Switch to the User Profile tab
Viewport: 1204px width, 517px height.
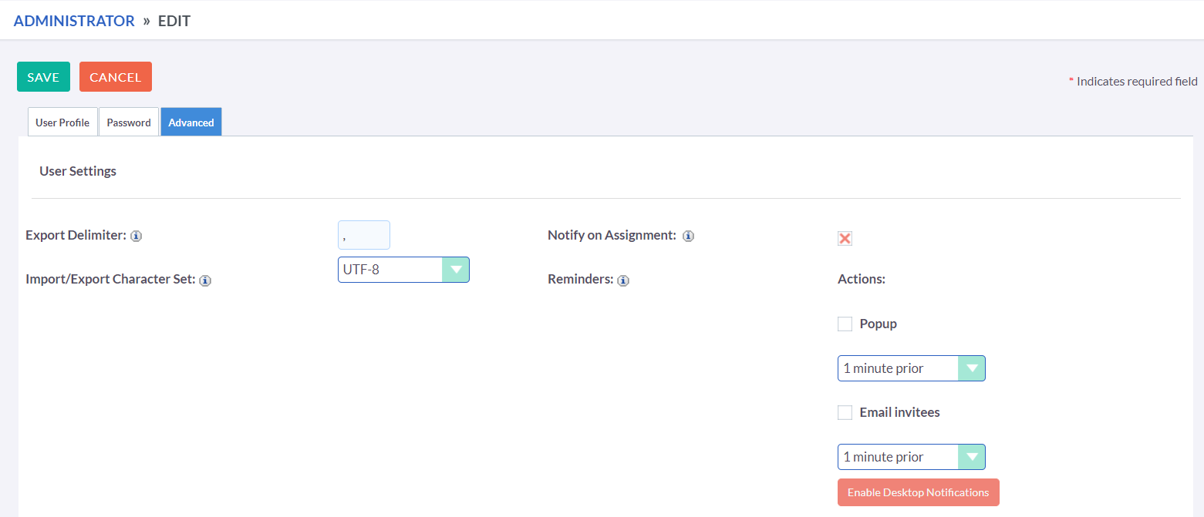pos(62,123)
